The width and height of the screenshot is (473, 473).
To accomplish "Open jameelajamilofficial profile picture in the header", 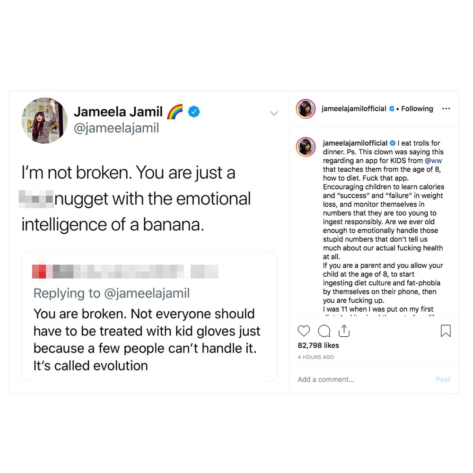I will click(305, 108).
